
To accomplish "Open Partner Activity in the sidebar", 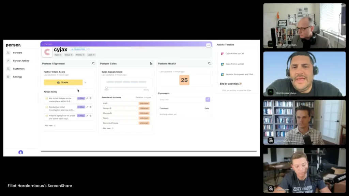I will (x=21, y=61).
